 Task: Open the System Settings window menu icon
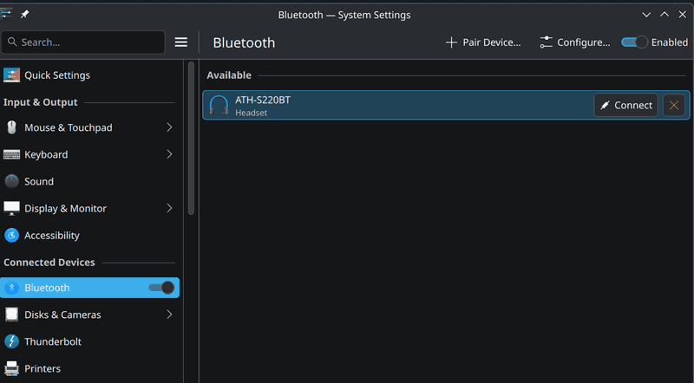pyautogui.click(x=6, y=14)
